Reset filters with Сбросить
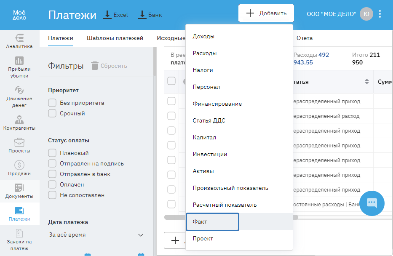This screenshot has width=393, height=256. tap(109, 66)
